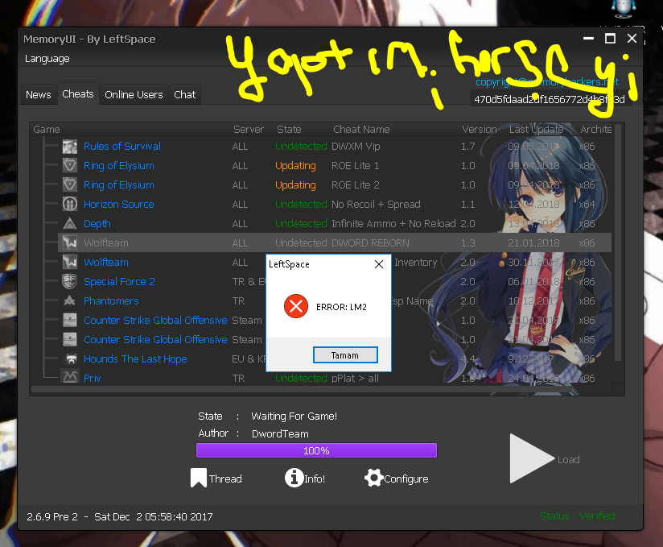
Task: Click the ROE Lite 2 cheat name
Action: (x=355, y=185)
